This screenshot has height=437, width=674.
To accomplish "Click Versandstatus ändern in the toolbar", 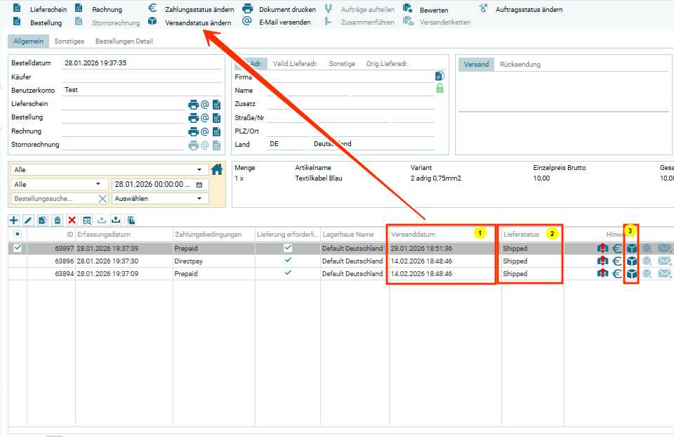I will point(197,22).
